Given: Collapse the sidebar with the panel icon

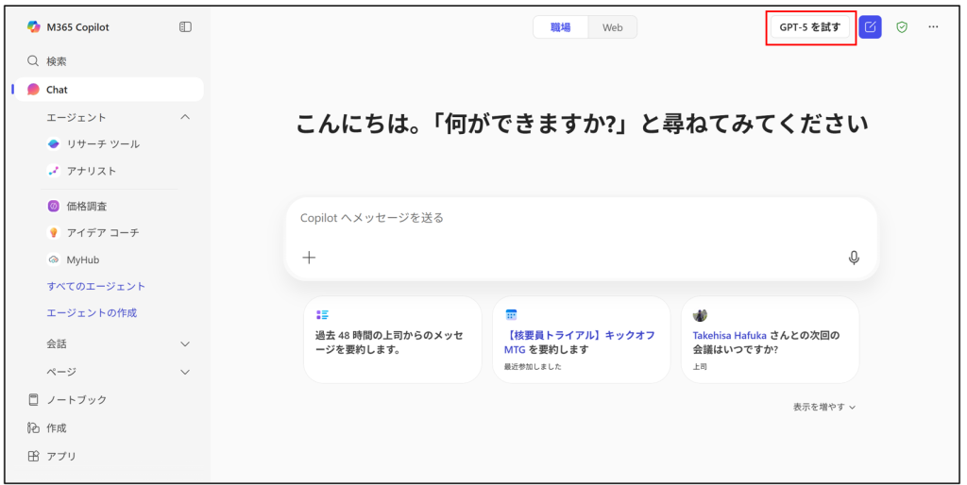Looking at the screenshot, I should (185, 27).
